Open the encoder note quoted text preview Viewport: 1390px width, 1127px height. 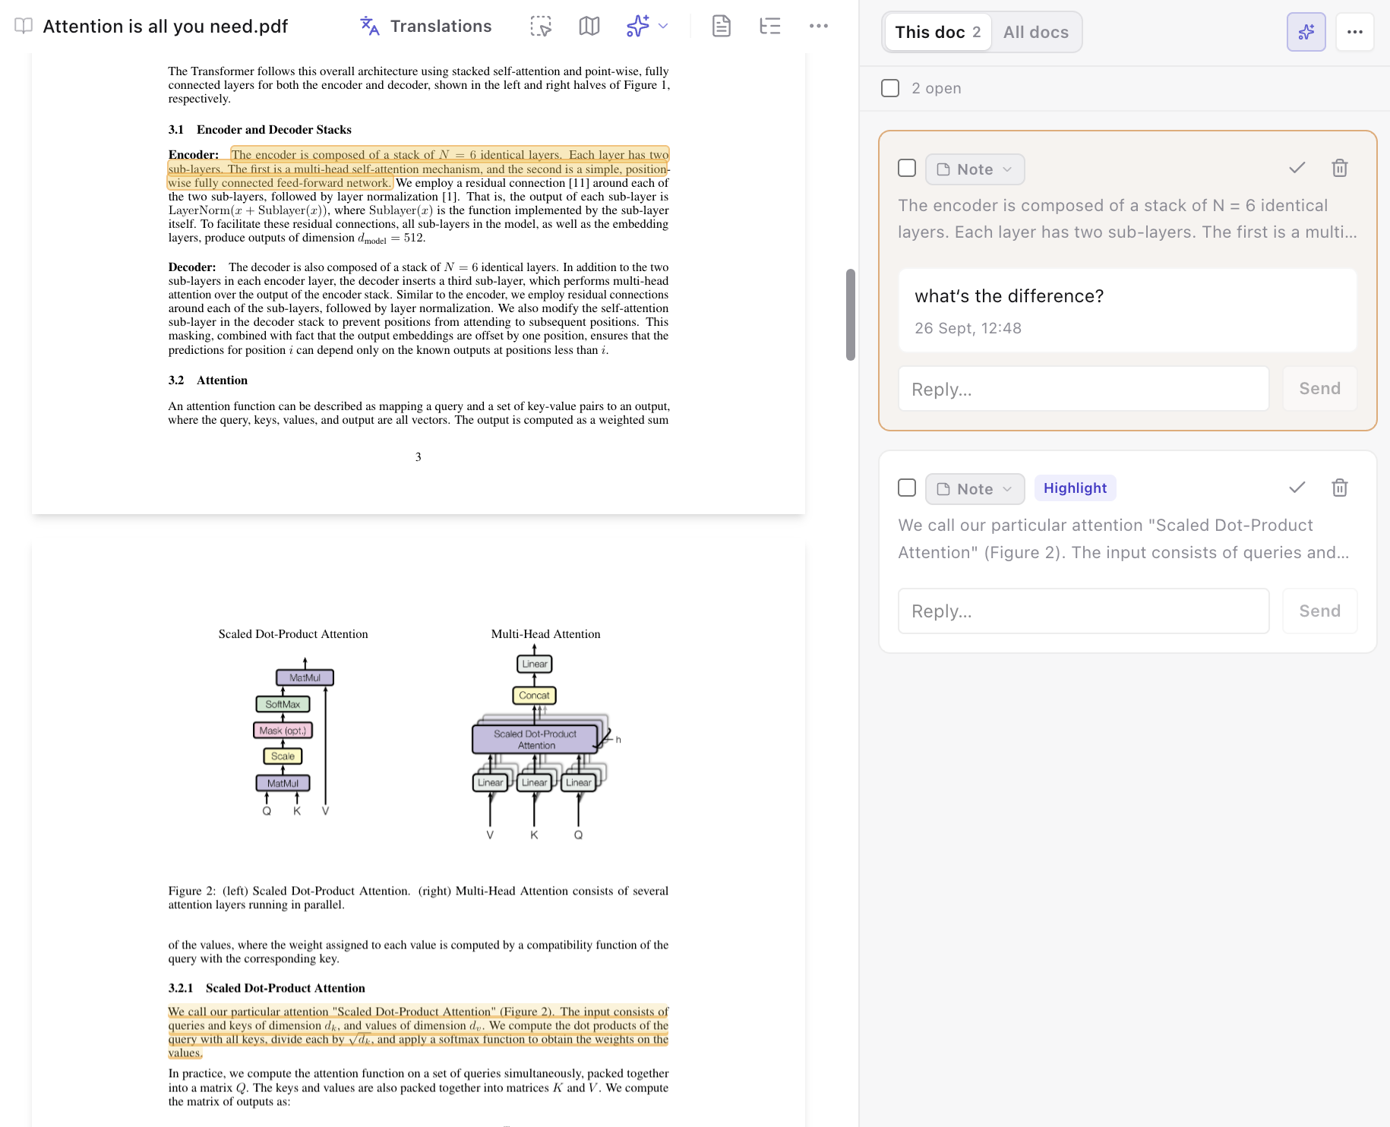click(x=1127, y=219)
